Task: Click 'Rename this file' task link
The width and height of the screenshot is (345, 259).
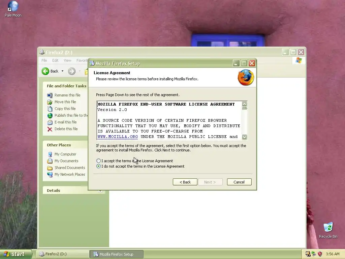Action: (x=67, y=95)
